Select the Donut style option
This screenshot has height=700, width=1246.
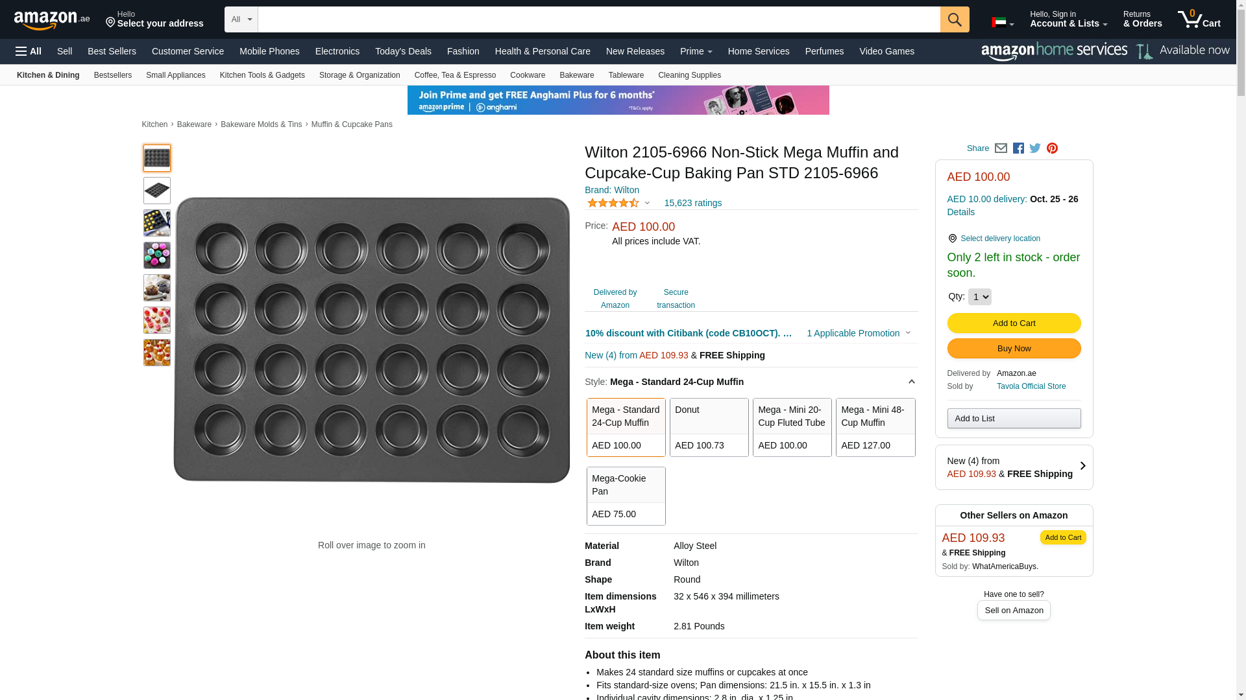coord(709,427)
